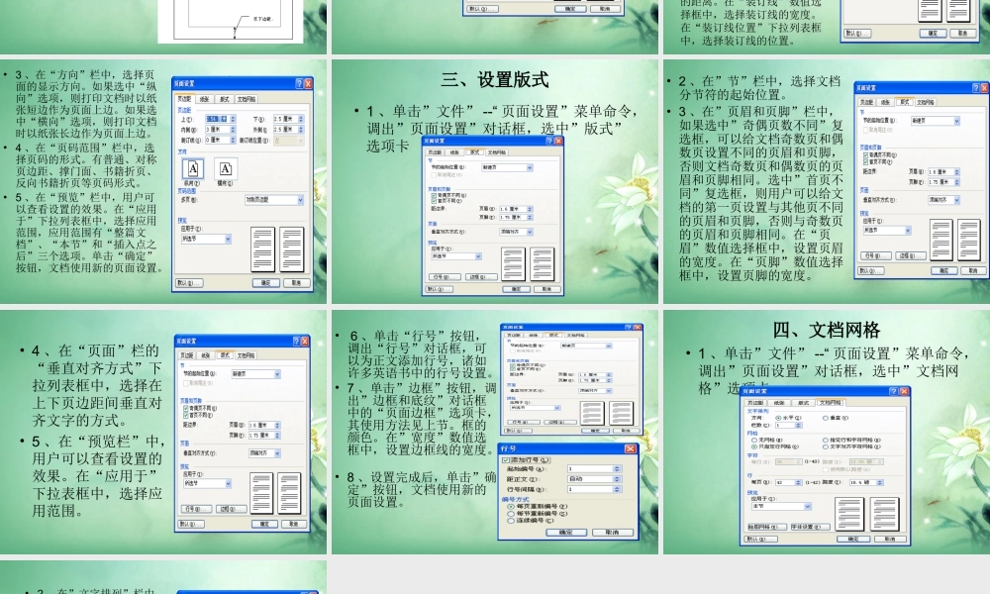The width and height of the screenshot is (990, 594).
Task: Select the 横向 landscape orientation icon
Action: (x=226, y=168)
